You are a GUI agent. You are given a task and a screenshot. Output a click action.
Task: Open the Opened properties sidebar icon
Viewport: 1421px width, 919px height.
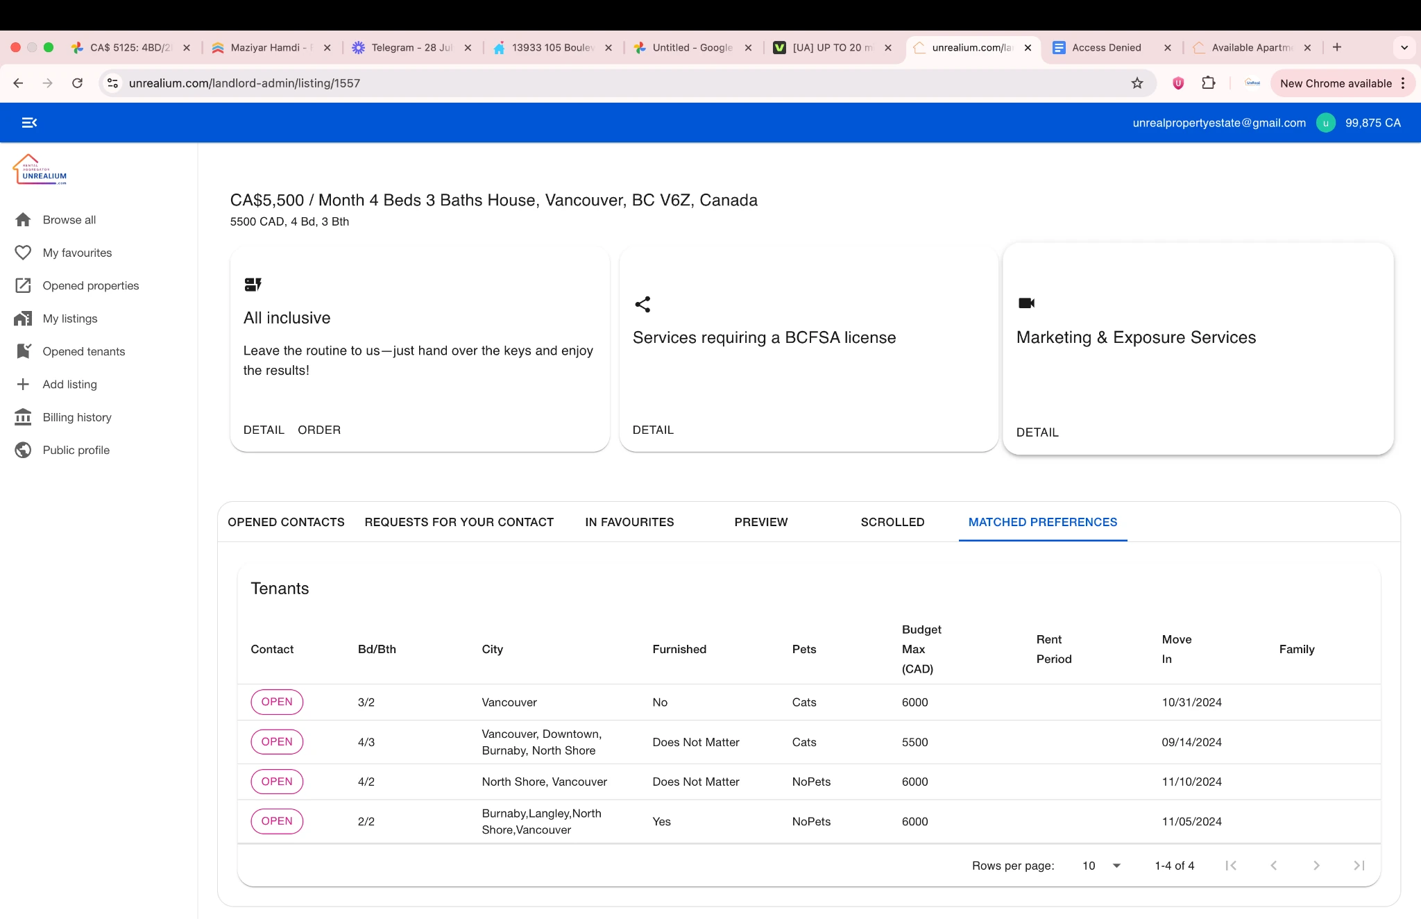tap(23, 285)
